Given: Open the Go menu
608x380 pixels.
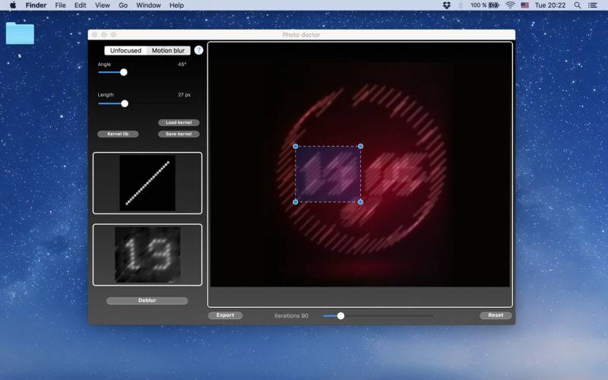Looking at the screenshot, I should pos(123,5).
